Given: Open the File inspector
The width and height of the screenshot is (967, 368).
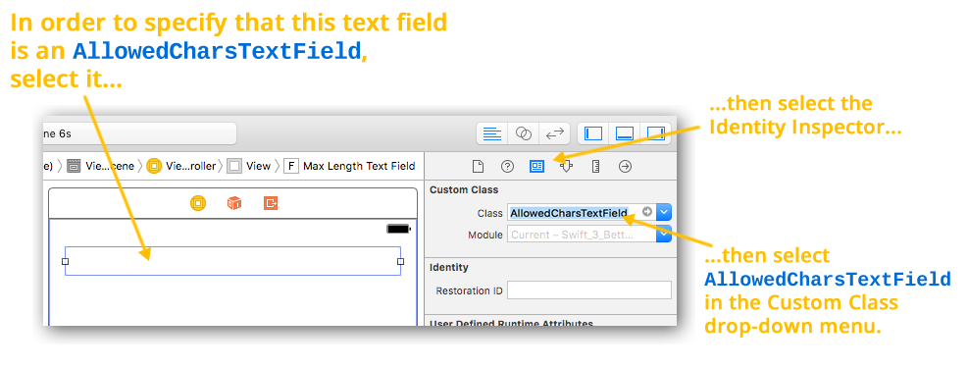Looking at the screenshot, I should [x=478, y=166].
